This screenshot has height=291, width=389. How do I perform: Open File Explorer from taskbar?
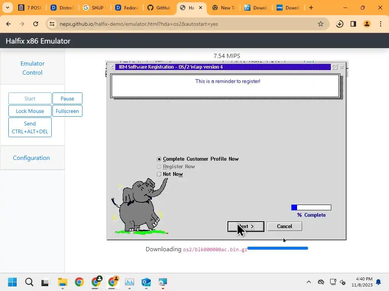[x=63, y=282]
